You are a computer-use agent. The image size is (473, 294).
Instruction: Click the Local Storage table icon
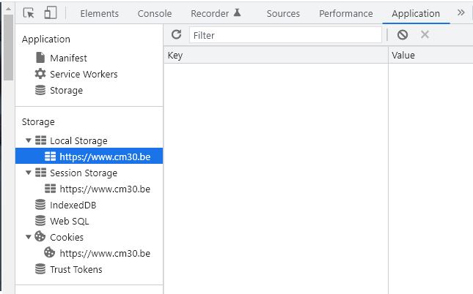pyautogui.click(x=41, y=140)
